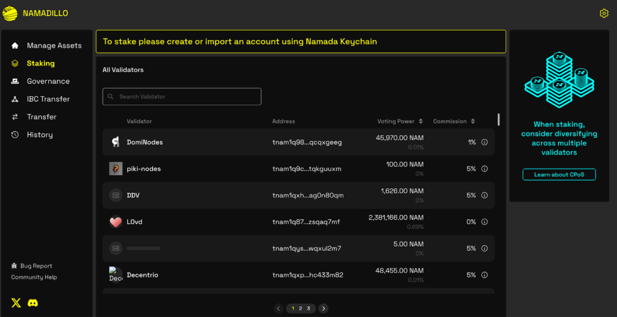Open the X (Twitter) social icon
Screen dimensions: 617x317
[16, 303]
